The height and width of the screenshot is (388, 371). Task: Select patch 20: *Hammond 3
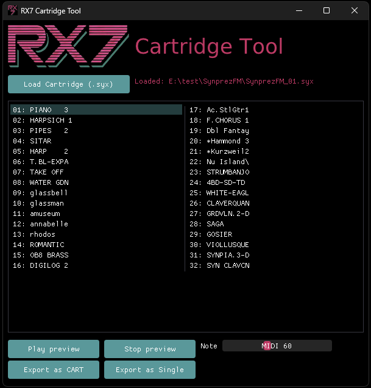click(274, 141)
